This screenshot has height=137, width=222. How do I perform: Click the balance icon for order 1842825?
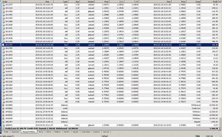pos(4,115)
